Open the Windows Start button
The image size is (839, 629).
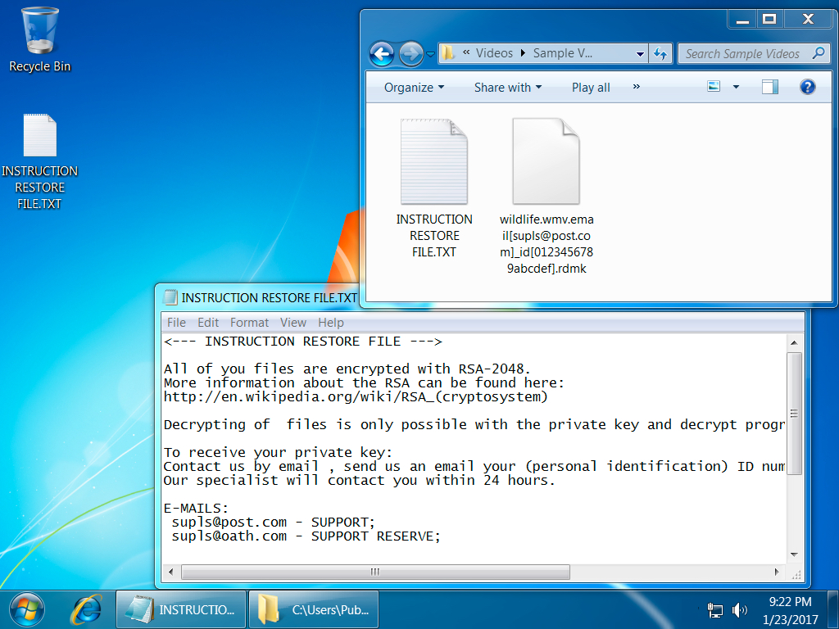coord(27,609)
